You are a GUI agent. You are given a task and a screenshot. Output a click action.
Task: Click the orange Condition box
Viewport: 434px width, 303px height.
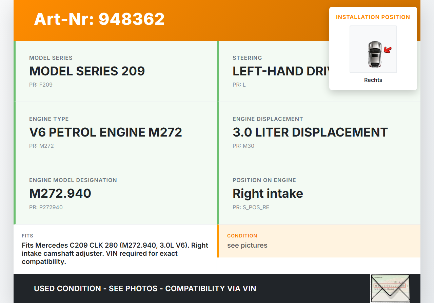tap(319, 241)
